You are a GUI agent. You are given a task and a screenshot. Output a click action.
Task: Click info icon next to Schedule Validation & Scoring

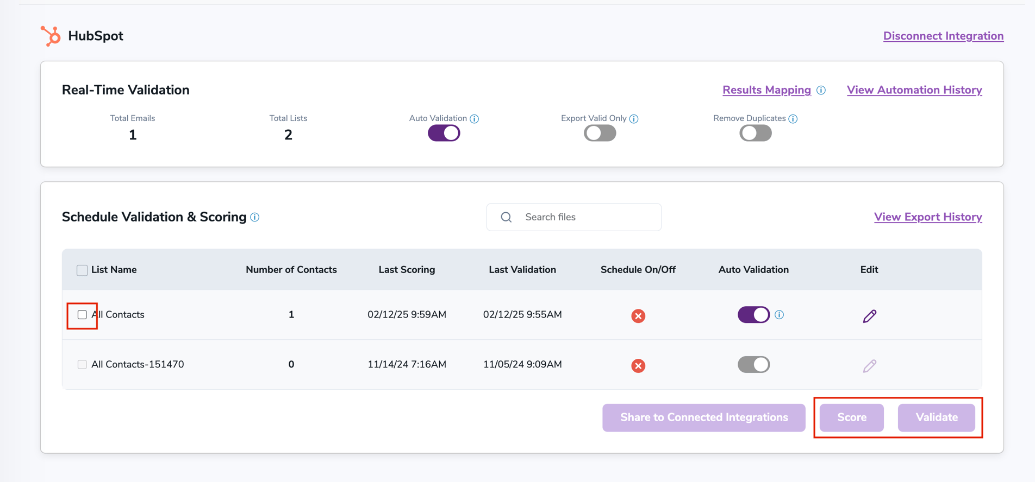tap(255, 217)
